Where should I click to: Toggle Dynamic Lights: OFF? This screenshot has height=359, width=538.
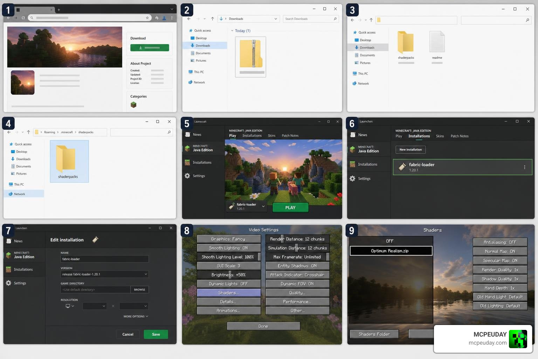(x=228, y=284)
